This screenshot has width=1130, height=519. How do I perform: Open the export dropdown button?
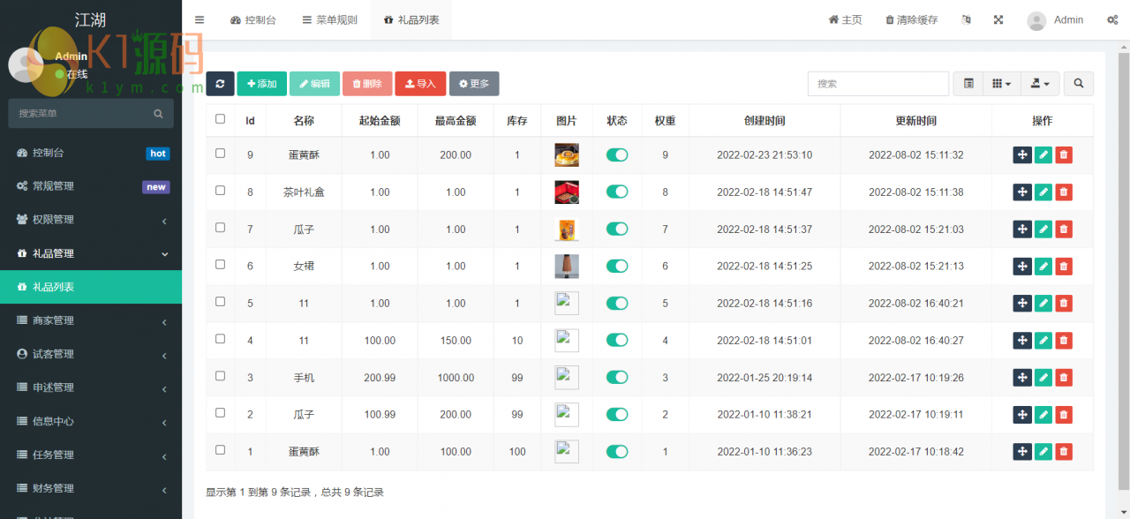click(x=1039, y=84)
